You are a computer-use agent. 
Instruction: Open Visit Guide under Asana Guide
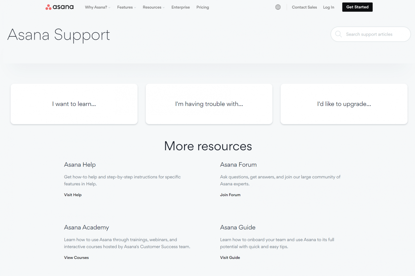[230, 257]
